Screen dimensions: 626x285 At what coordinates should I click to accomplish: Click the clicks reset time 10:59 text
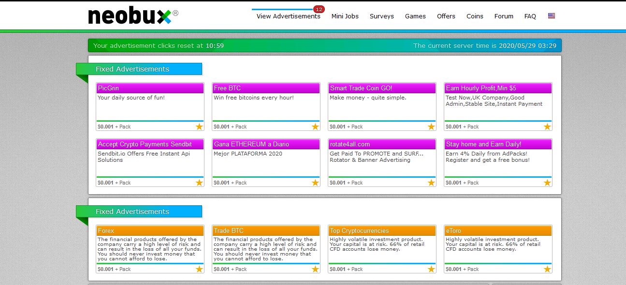[x=215, y=46]
